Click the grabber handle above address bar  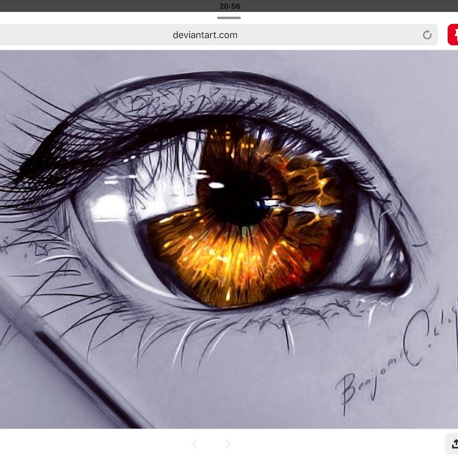click(229, 18)
